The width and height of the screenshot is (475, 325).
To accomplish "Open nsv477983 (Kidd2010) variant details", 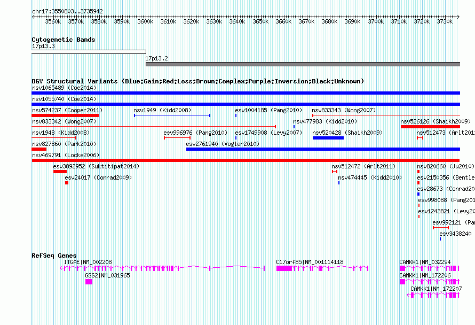I will click(x=294, y=127).
